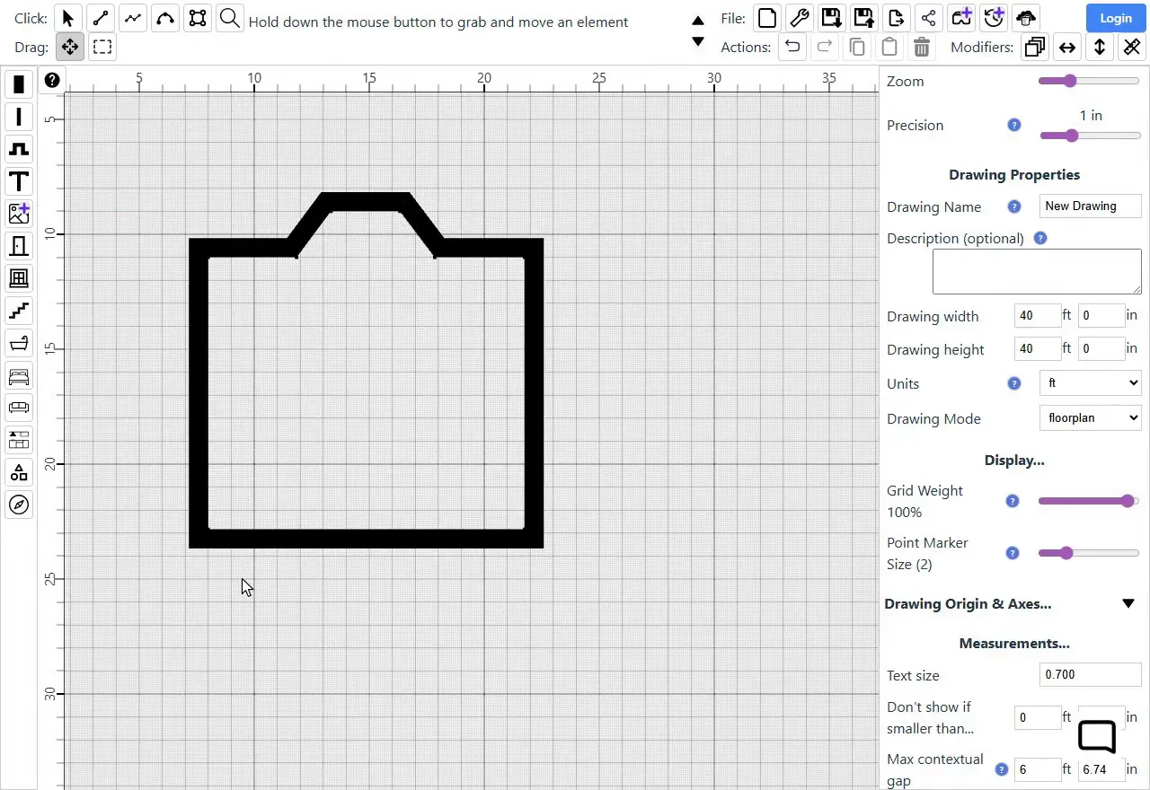Open the wrench drawing settings
This screenshot has height=790, width=1150.
pyautogui.click(x=799, y=18)
